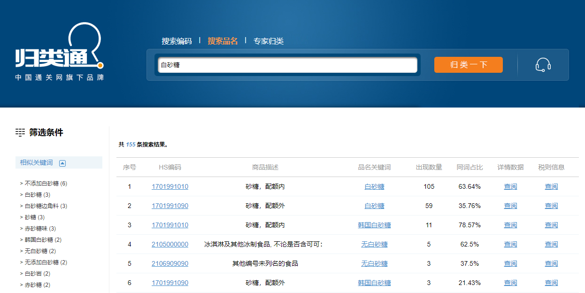Click 无白砂糖 keyword in row 4
The image size is (585, 293).
[374, 244]
